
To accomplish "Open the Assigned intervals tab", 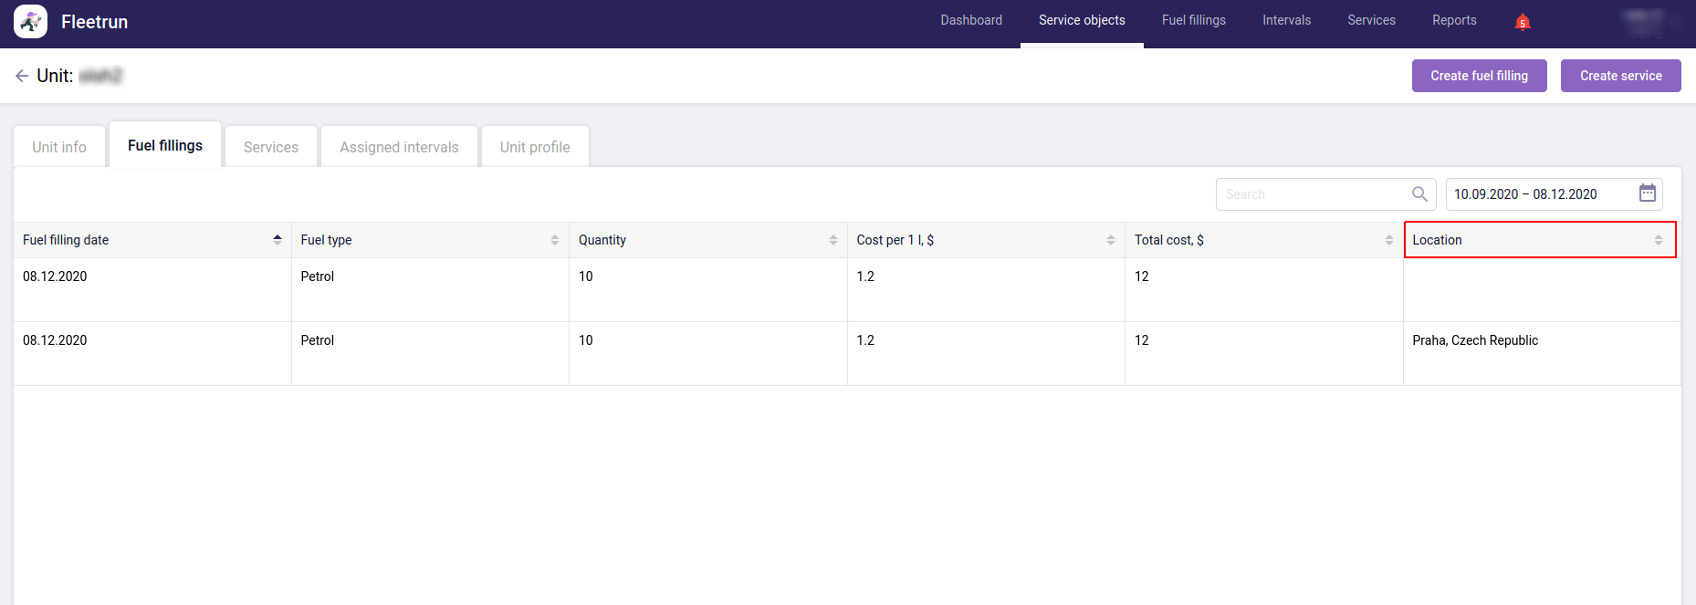I will click(399, 147).
